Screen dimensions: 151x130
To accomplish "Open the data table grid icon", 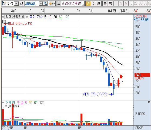I will click(4, 21).
